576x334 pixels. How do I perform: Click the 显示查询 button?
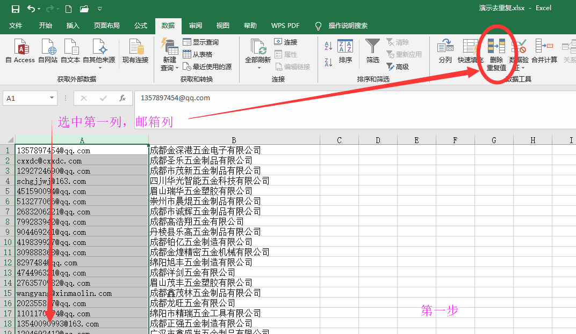pos(200,42)
